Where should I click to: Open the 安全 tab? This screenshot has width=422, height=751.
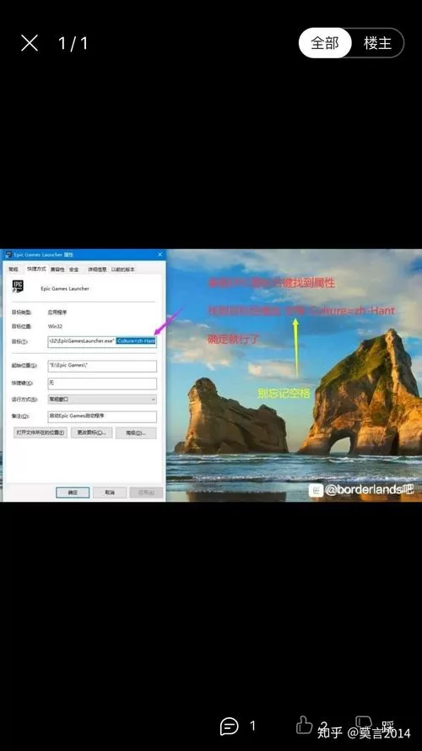coord(73,269)
